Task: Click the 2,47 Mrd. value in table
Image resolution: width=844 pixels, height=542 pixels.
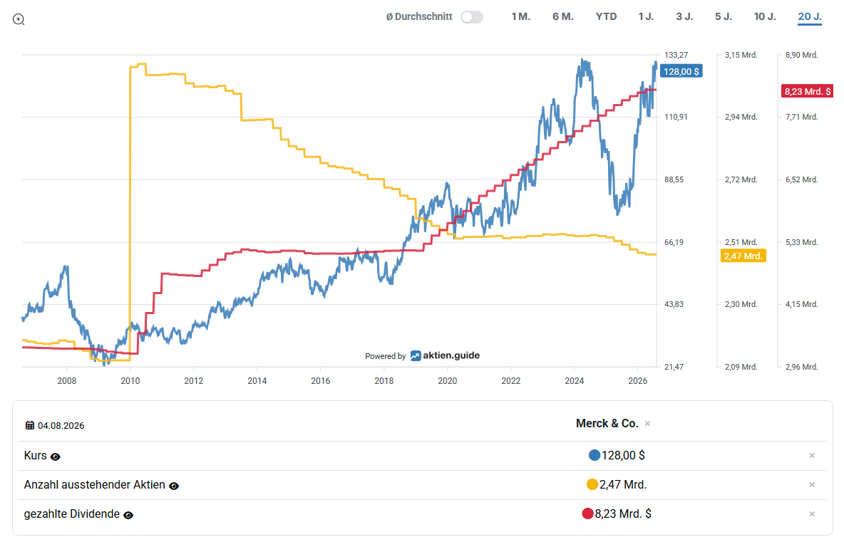Action: (623, 484)
